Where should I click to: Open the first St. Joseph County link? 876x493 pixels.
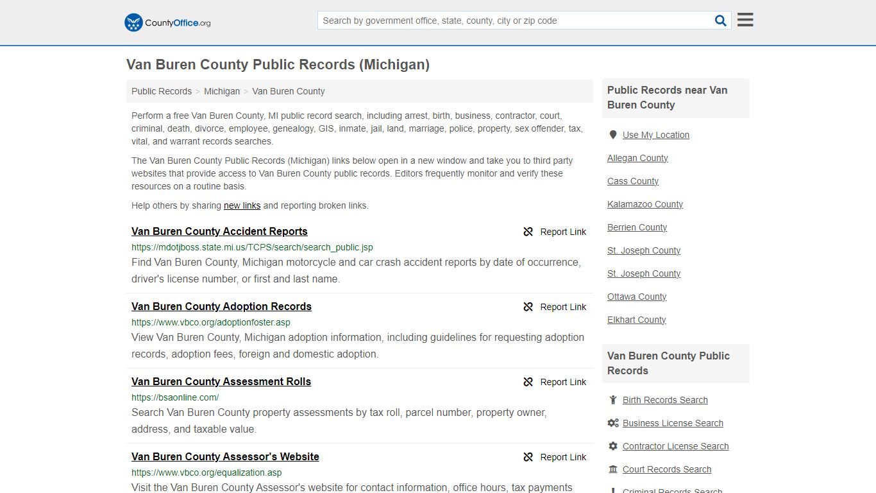644,250
